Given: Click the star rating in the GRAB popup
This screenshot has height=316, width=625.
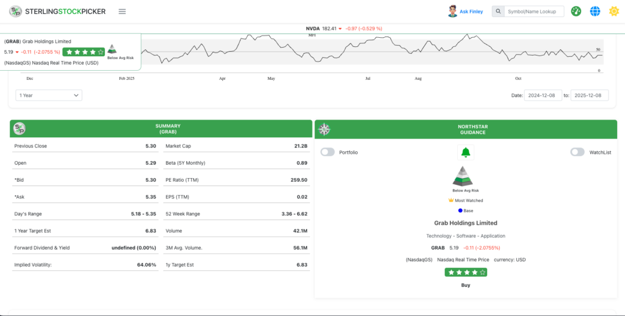Looking at the screenshot, I should coord(84,52).
